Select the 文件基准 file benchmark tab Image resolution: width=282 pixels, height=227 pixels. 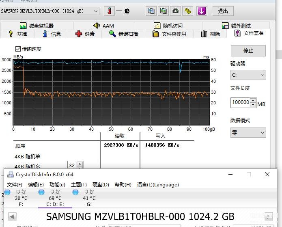[x=249, y=33]
